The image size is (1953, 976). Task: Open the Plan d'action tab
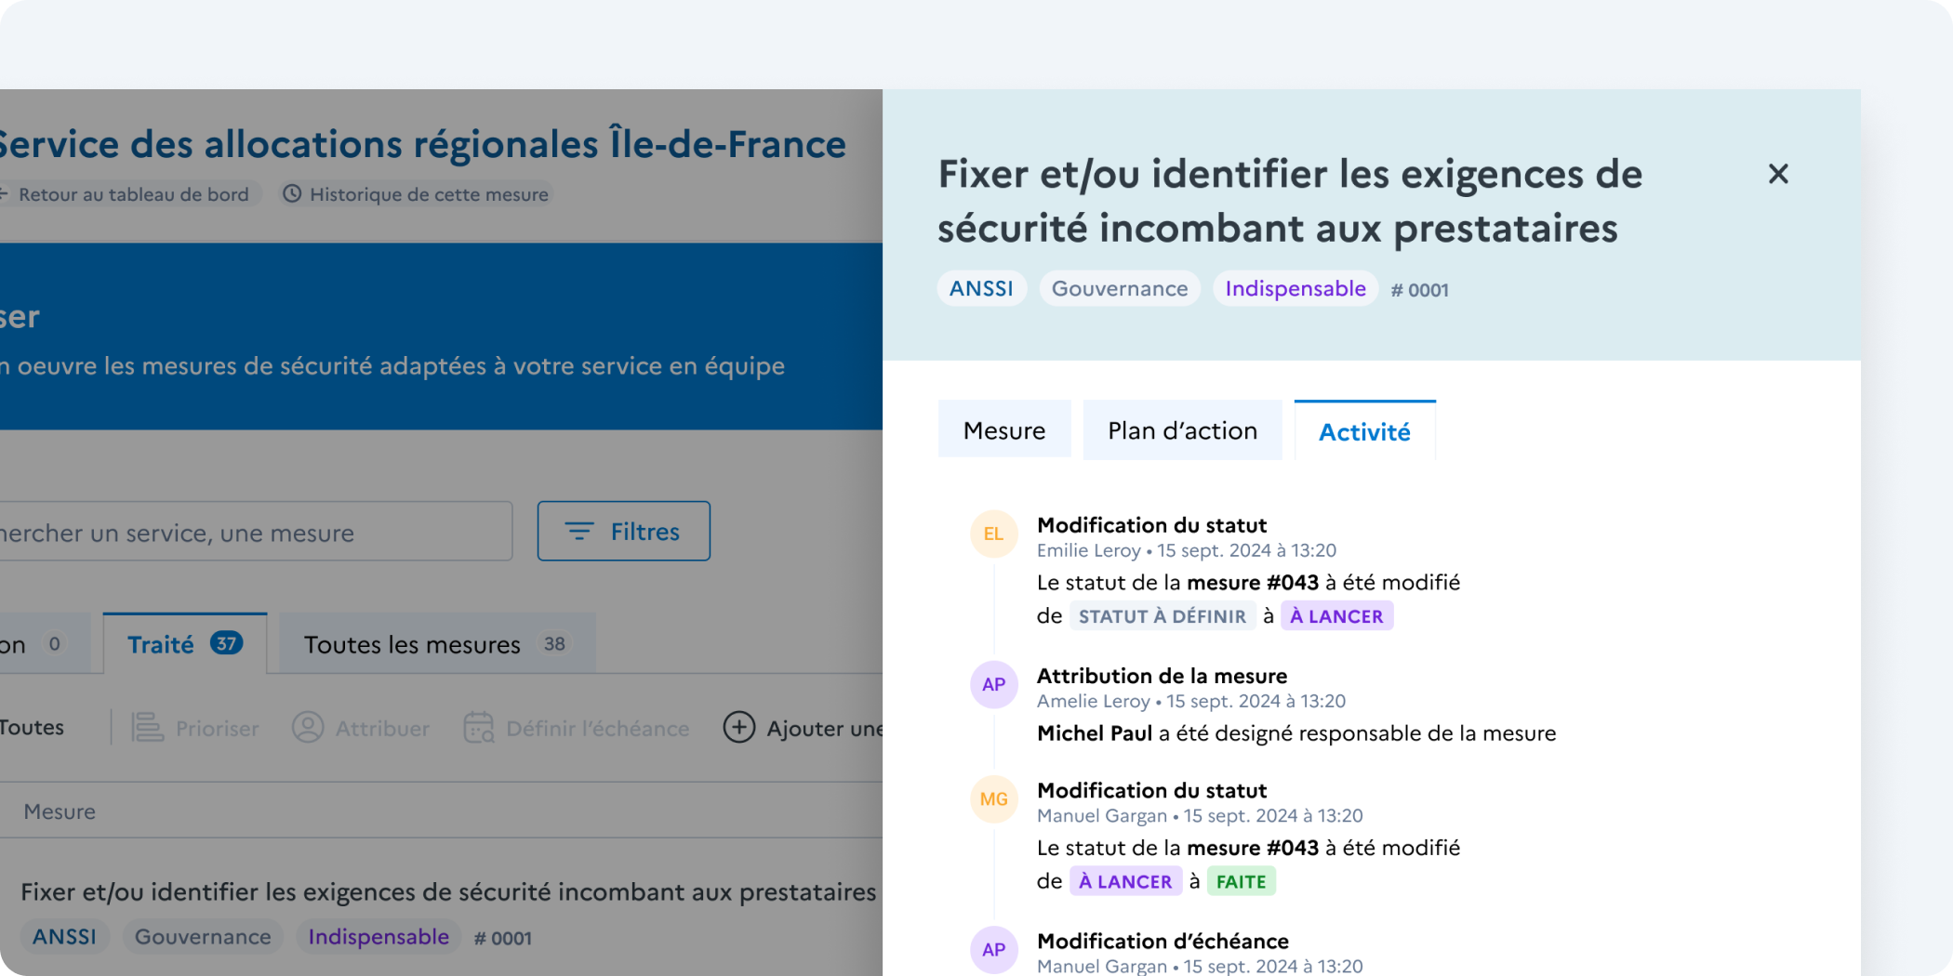coord(1182,430)
